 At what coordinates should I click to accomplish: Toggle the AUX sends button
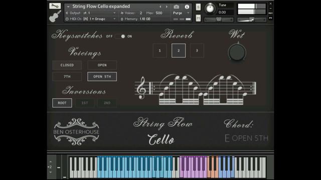click(270, 13)
